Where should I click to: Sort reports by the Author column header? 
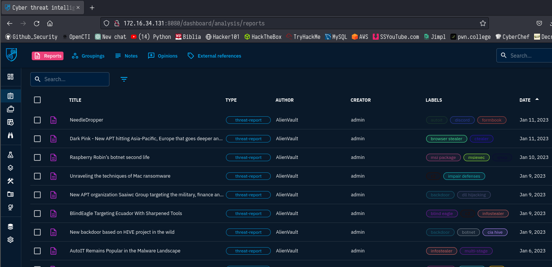284,100
